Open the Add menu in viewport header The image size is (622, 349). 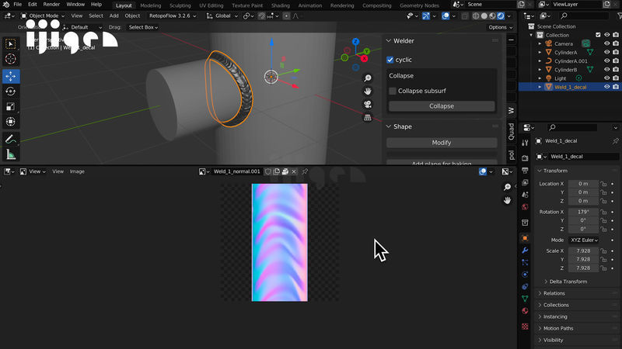pyautogui.click(x=114, y=16)
